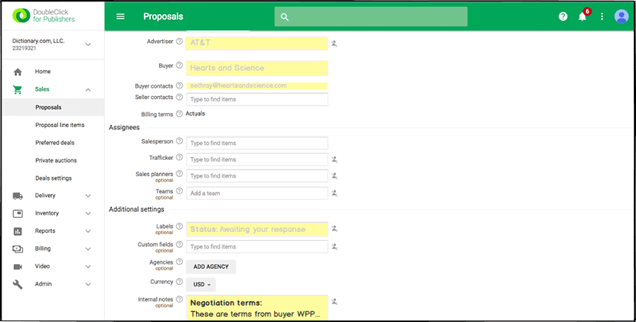The width and height of the screenshot is (636, 322).
Task: Open the notifications bell
Action: pos(583,16)
